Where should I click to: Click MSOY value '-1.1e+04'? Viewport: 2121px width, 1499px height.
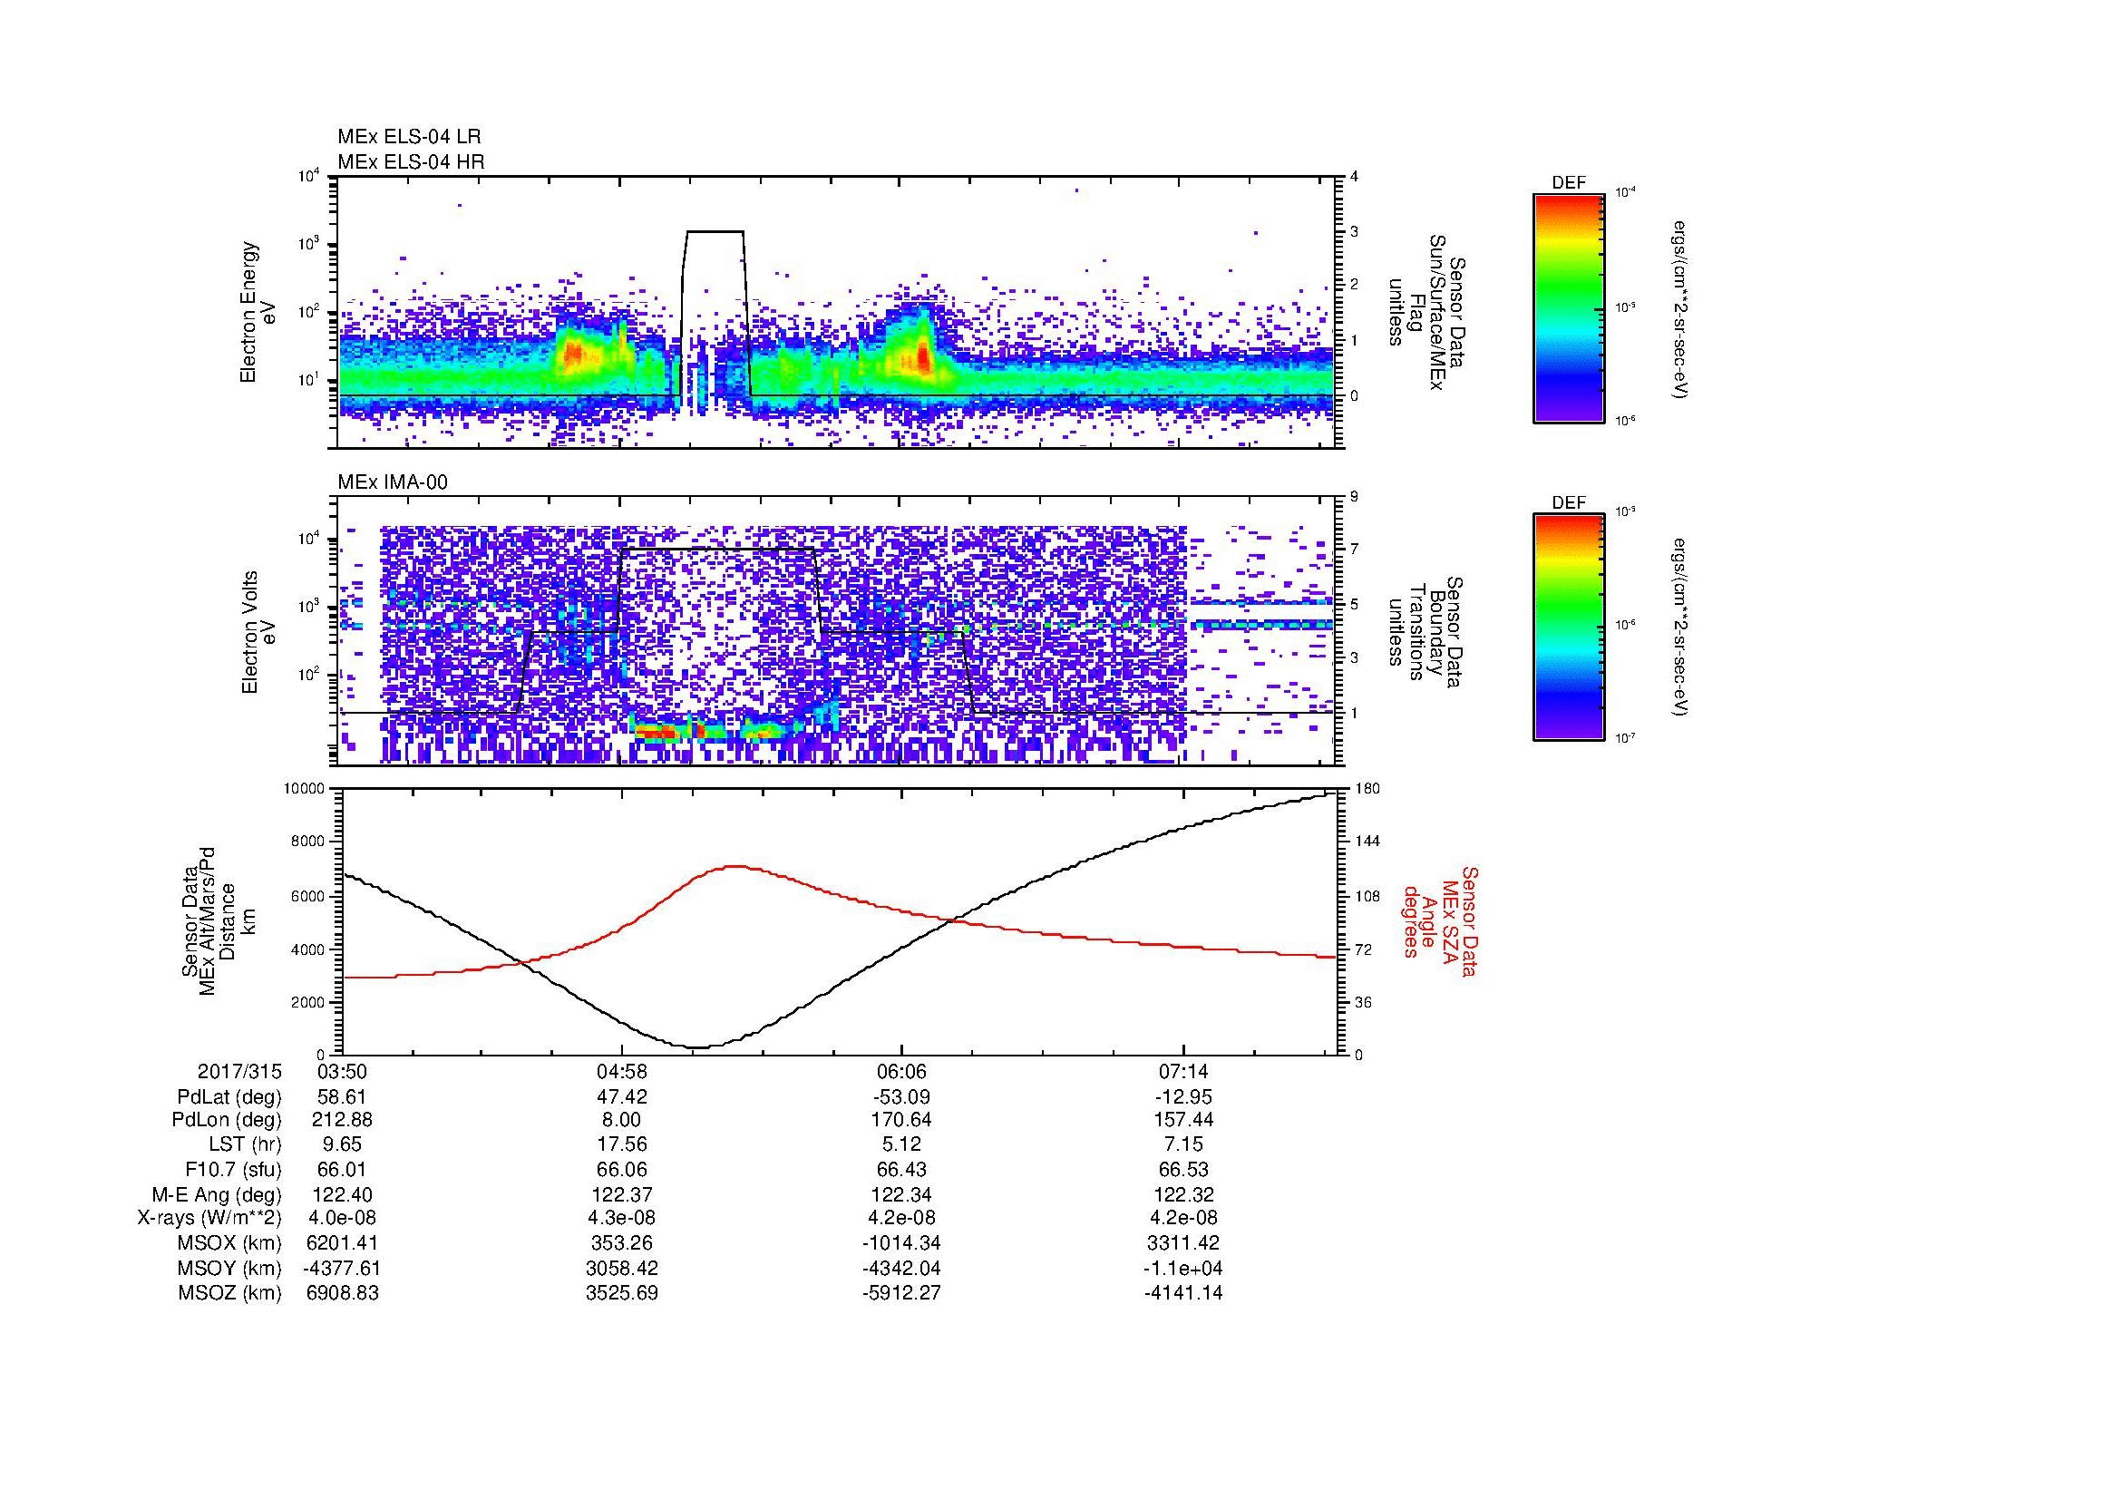pos(1183,1268)
